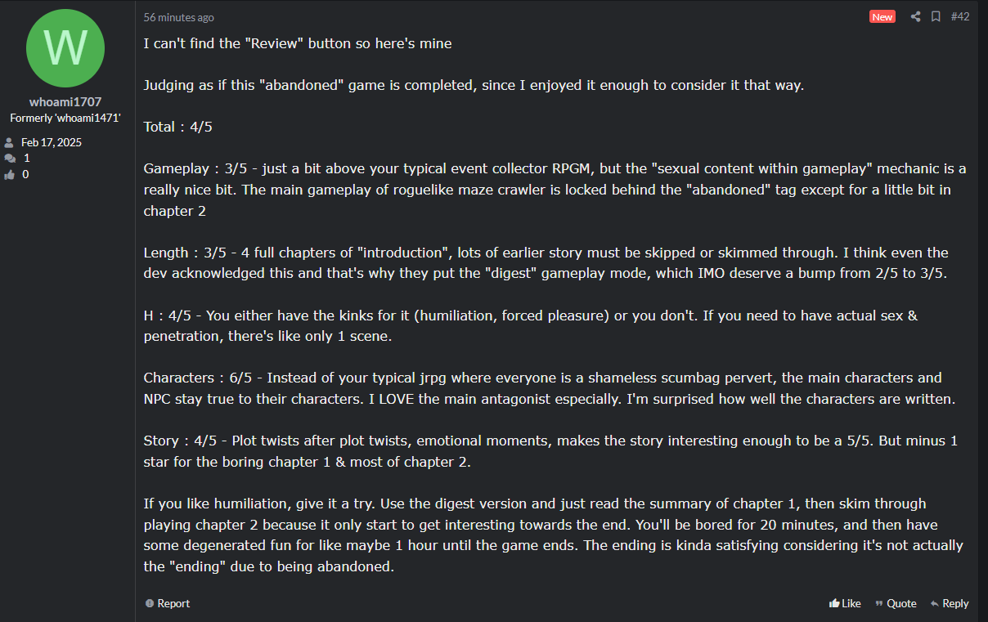Viewport: 988px width, 622px height.
Task: Quote this post
Action: (x=896, y=603)
